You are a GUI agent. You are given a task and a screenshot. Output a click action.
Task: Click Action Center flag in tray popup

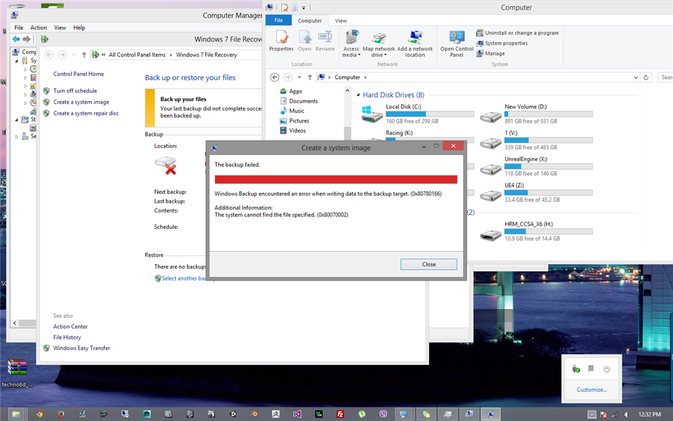[591, 368]
